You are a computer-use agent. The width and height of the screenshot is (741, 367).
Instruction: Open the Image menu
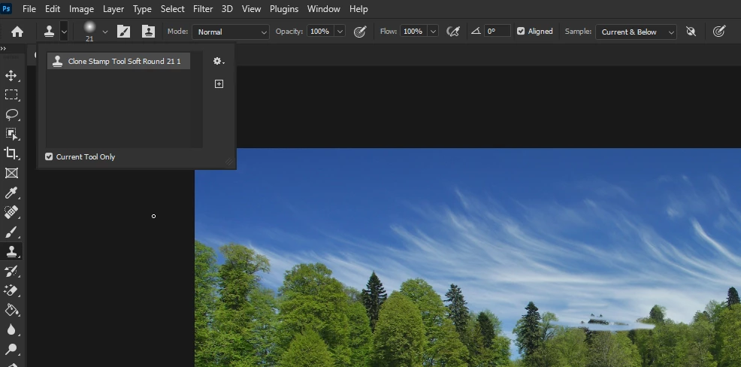pos(81,8)
